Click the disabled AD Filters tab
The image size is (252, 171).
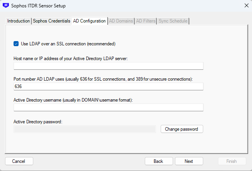click(x=146, y=21)
